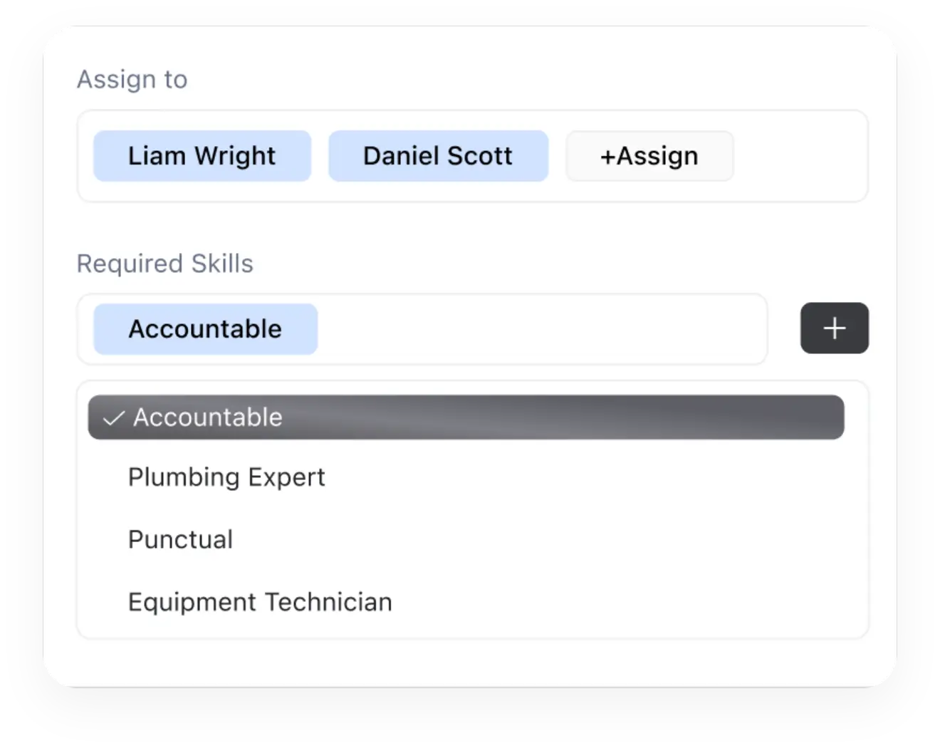The width and height of the screenshot is (940, 748).
Task: Select the plus sign inside +Assign
Action: click(x=607, y=156)
